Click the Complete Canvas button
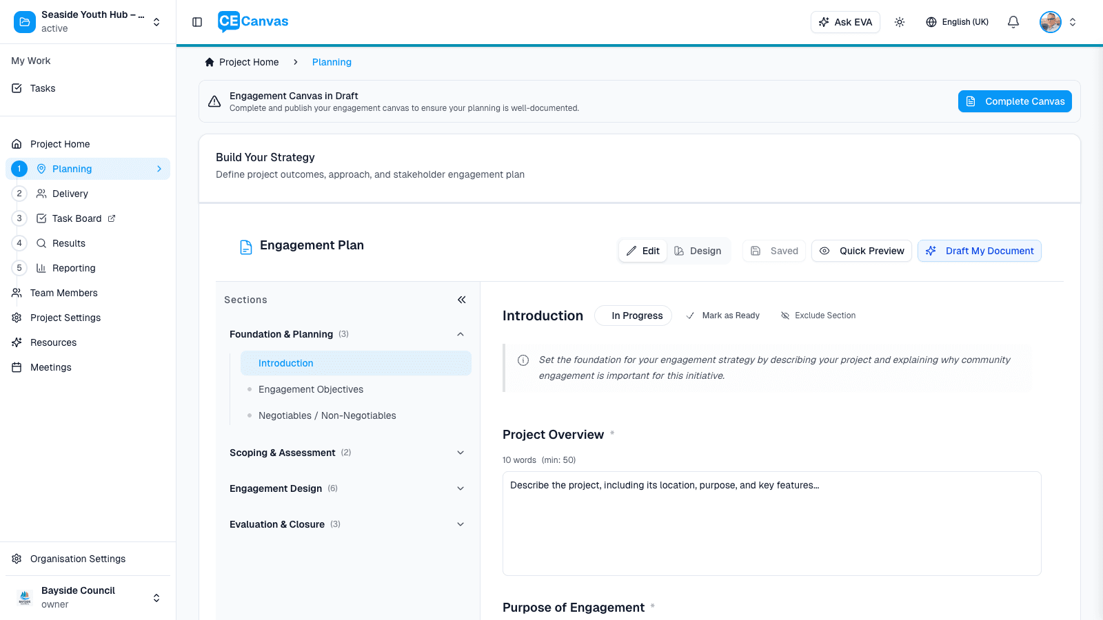The image size is (1103, 620). [x=1014, y=101]
